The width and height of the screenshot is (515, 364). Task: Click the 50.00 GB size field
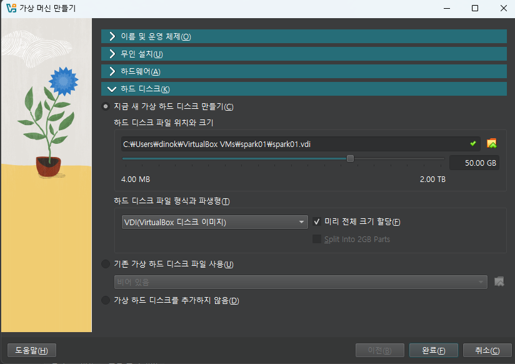[x=474, y=163]
